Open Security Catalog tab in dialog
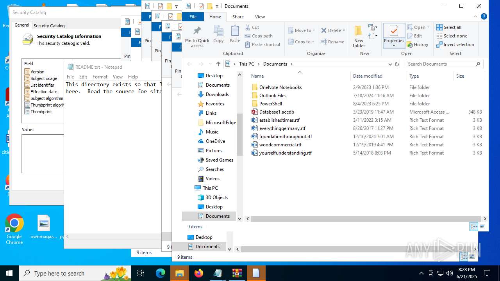Screen dimensions: 500x281 tap(49, 25)
